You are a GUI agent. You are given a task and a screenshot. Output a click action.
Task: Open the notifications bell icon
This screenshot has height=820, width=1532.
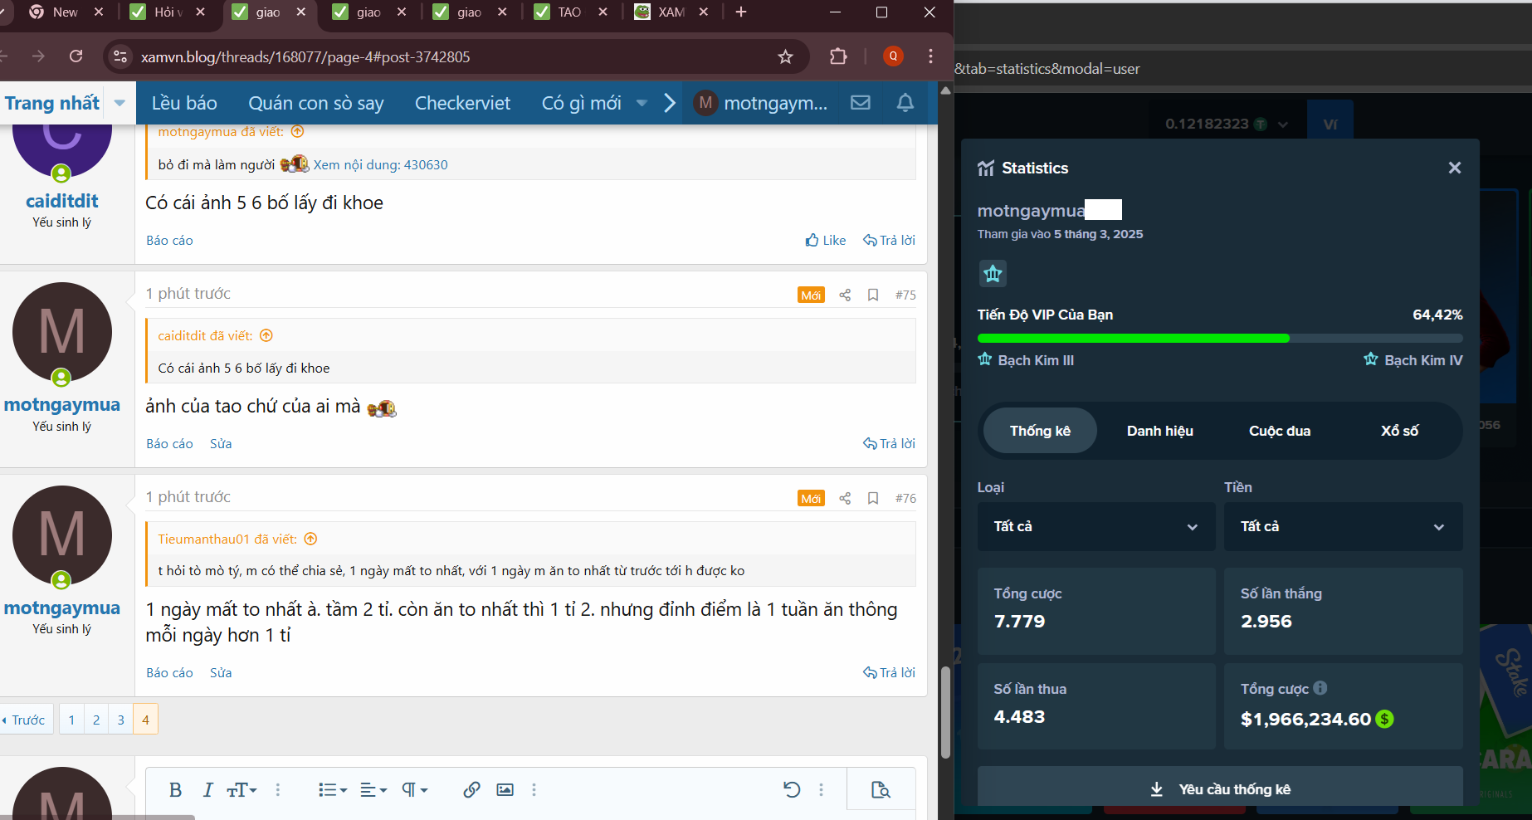point(905,103)
